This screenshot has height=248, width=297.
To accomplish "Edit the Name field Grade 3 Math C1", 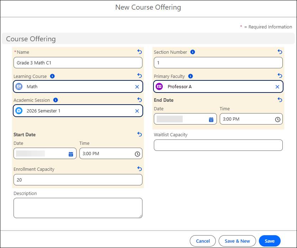I will click(78, 63).
